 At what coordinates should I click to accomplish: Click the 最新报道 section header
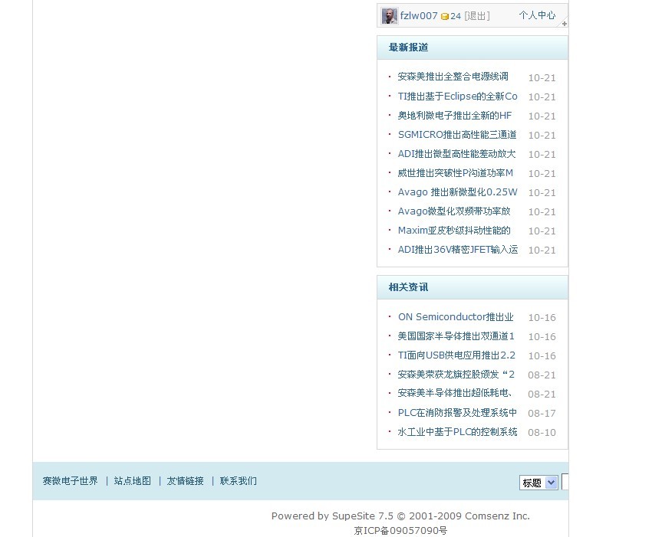click(407, 47)
